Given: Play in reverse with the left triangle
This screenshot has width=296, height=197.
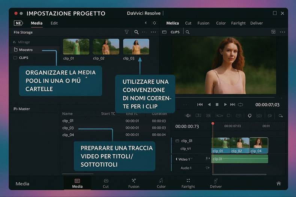Looking at the screenshot, I should 209,104.
